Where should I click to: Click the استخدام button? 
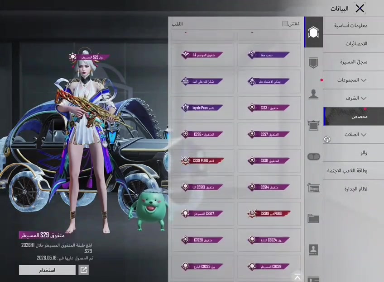47,270
